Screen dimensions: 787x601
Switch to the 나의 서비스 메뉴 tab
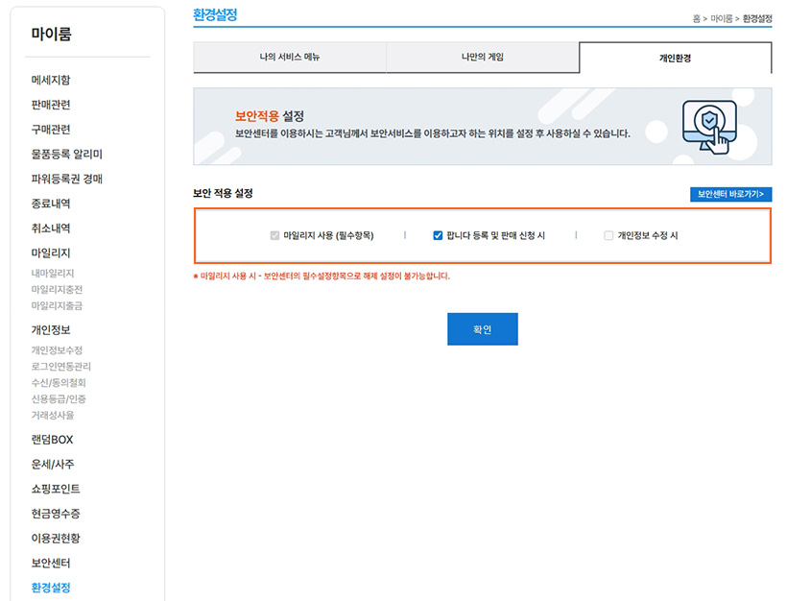click(x=290, y=58)
